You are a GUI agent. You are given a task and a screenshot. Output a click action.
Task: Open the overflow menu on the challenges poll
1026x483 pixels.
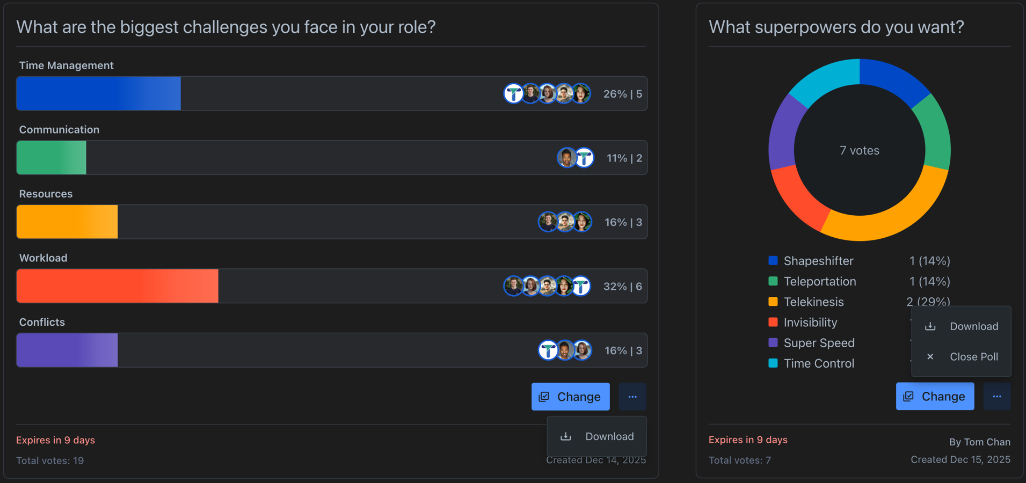(x=632, y=397)
